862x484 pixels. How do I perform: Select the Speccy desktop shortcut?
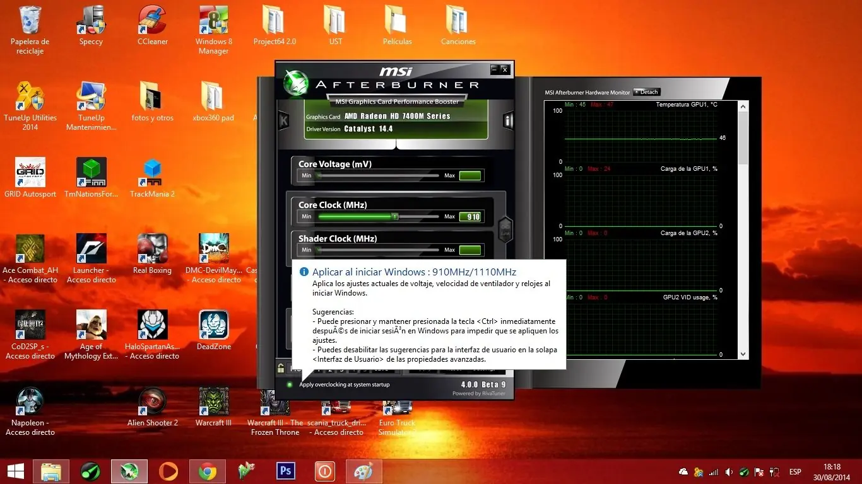(x=91, y=26)
